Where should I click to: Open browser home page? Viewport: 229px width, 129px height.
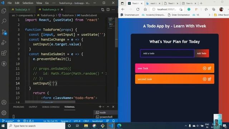pos(145,9)
